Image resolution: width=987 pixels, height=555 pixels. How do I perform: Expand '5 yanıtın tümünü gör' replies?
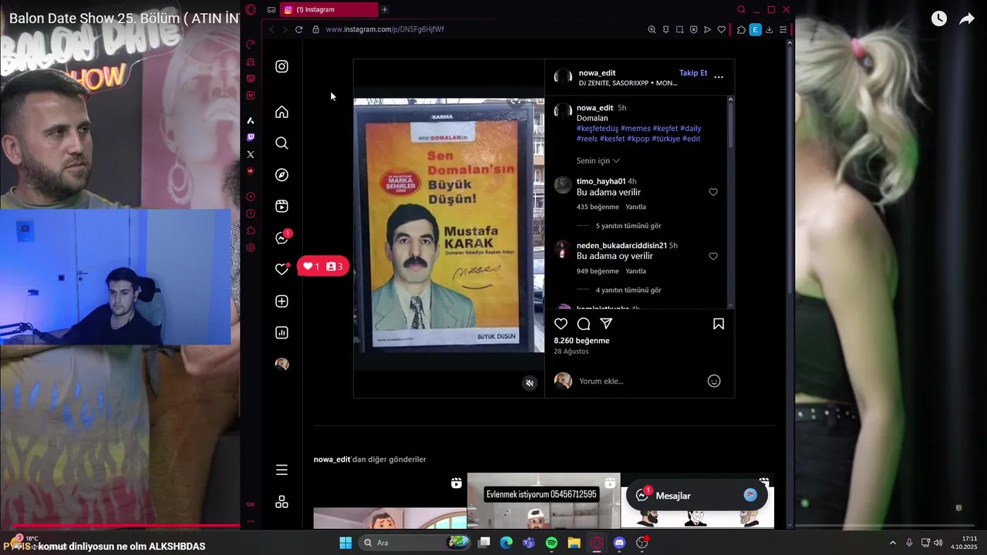click(628, 226)
